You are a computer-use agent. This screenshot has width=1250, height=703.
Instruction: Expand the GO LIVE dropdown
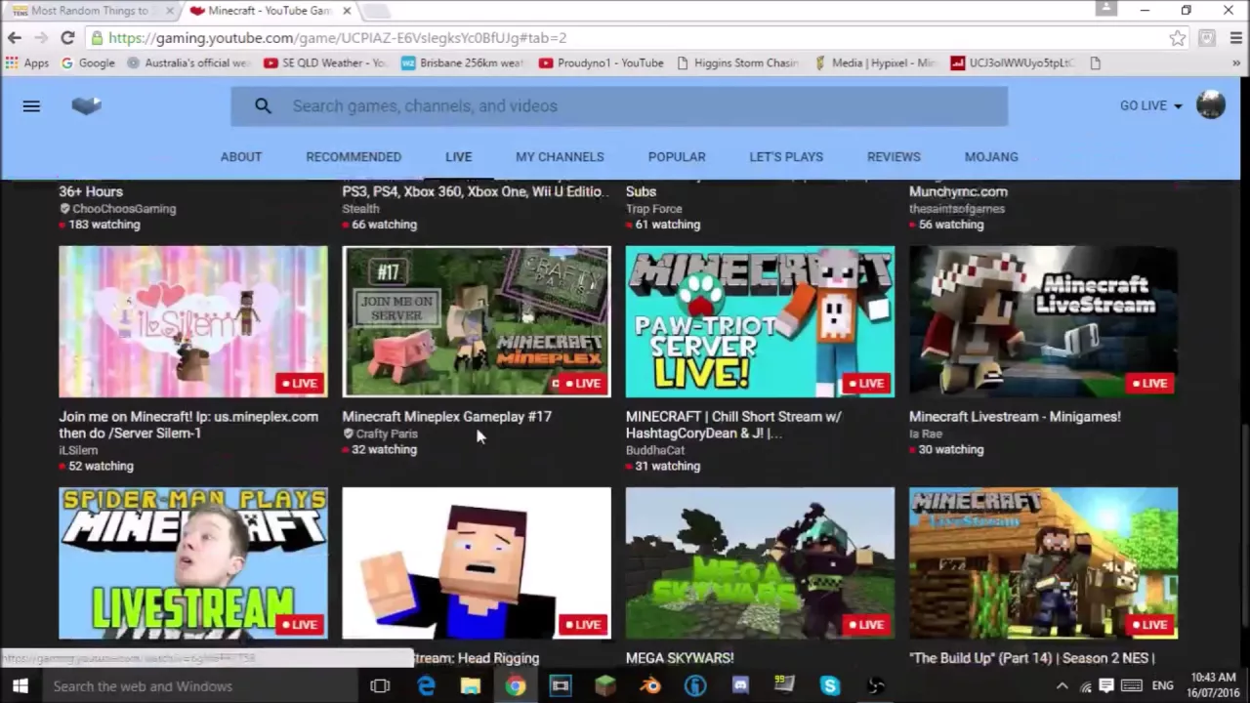pos(1151,105)
